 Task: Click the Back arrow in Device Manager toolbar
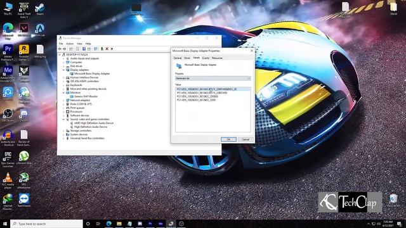[60, 49]
